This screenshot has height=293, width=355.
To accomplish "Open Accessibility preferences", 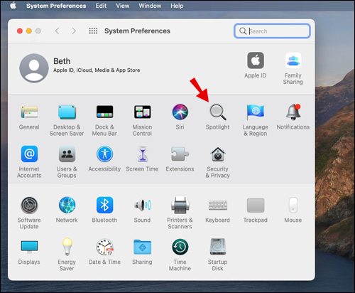I will (104, 154).
